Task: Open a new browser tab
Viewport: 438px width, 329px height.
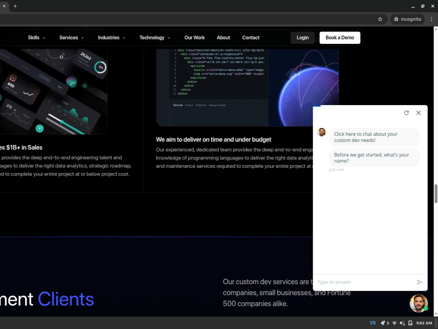Action: [15, 6]
